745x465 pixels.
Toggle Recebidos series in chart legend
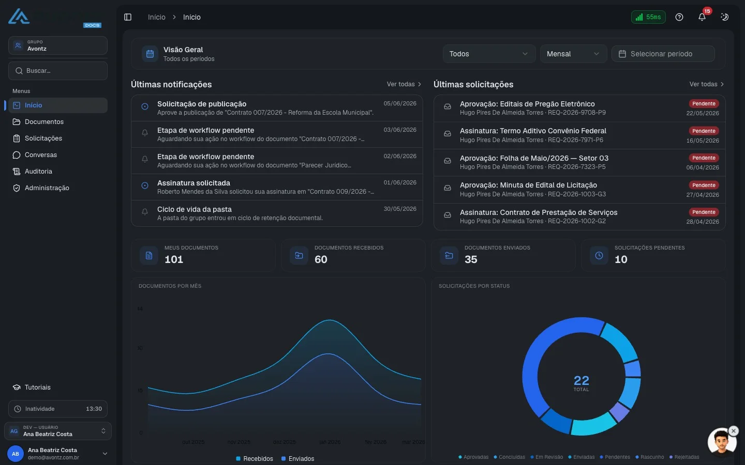[255, 459]
